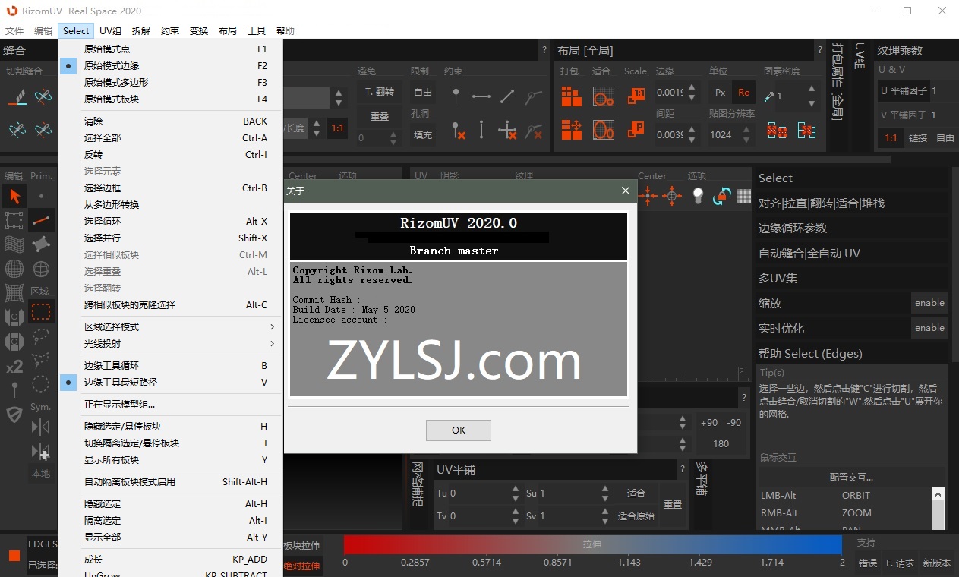This screenshot has height=577, width=959.
Task: Expand the 自动缝合|全自动 UV panel
Action: point(852,253)
